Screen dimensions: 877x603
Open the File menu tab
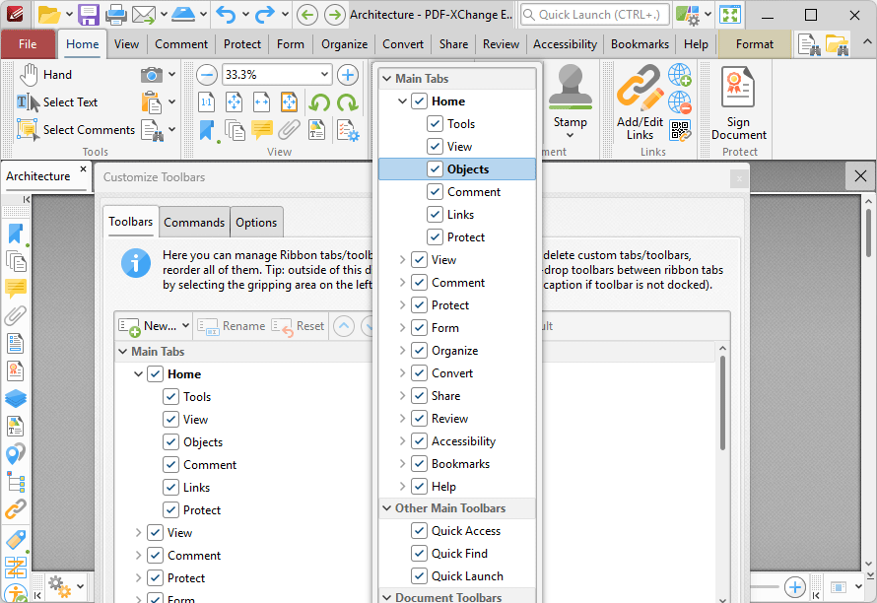pyautogui.click(x=28, y=44)
